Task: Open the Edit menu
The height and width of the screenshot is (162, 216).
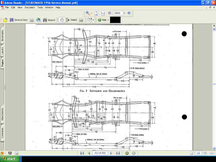Action: [13, 8]
